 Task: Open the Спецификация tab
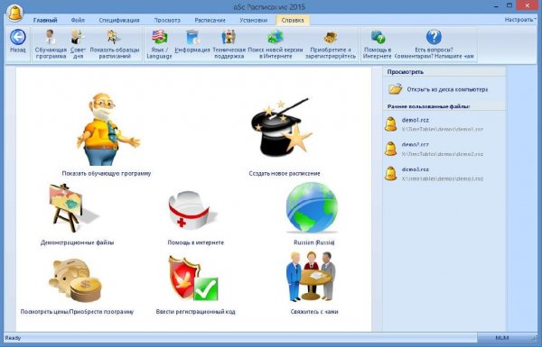pyautogui.click(x=119, y=20)
